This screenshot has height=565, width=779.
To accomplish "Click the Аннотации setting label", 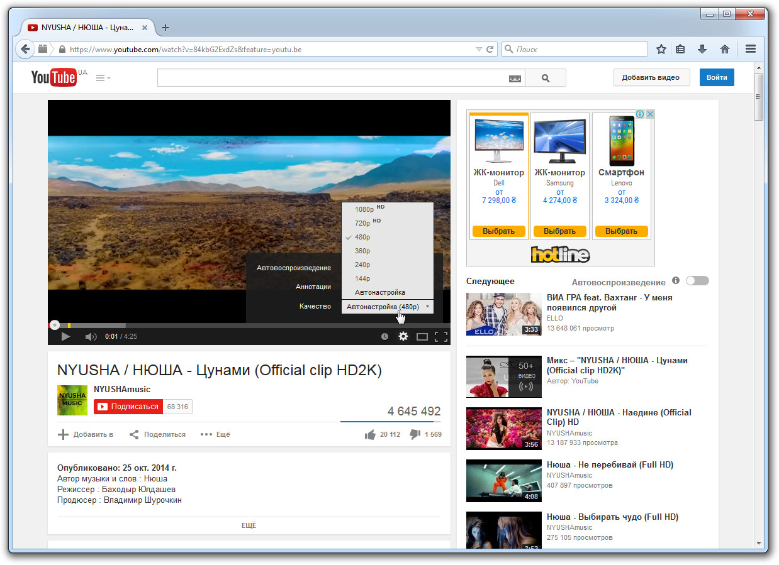I will tap(313, 287).
